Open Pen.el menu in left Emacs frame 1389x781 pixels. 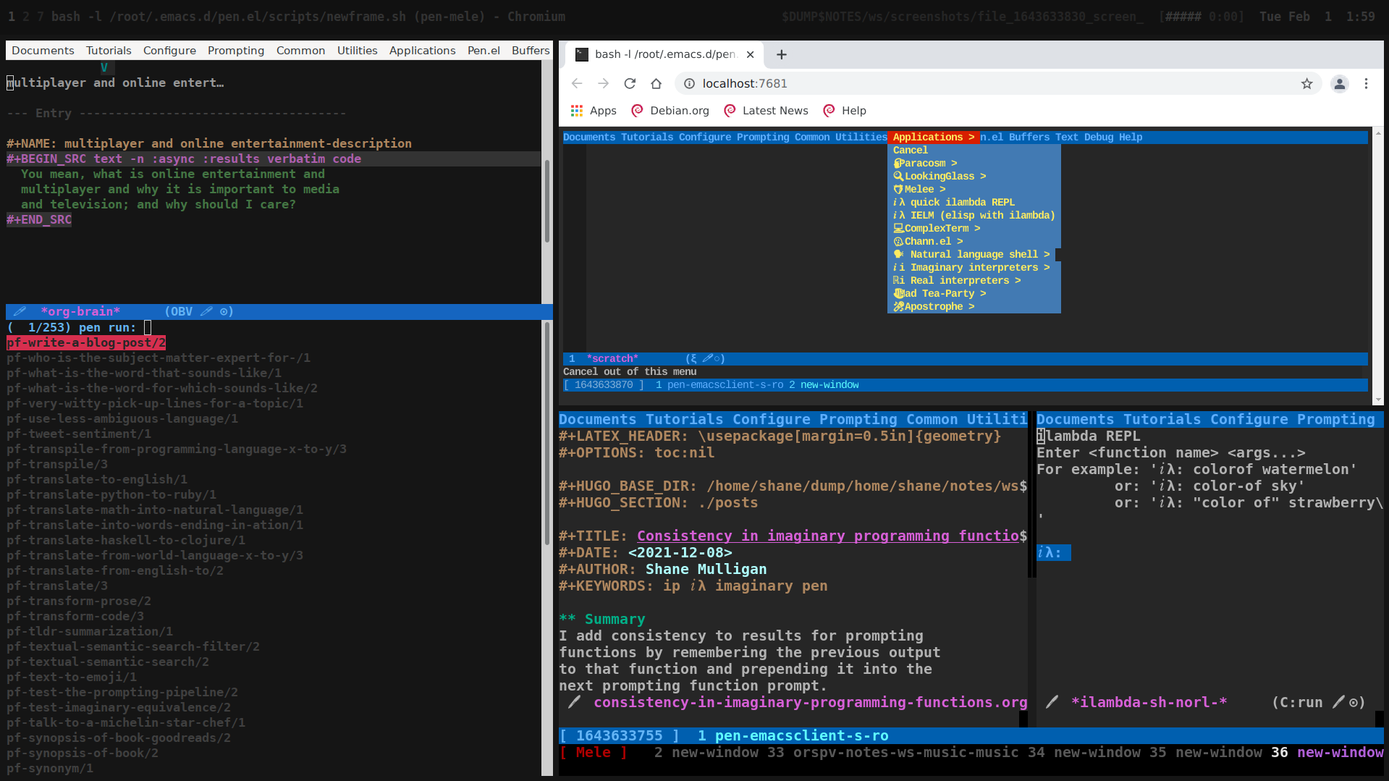coord(484,50)
